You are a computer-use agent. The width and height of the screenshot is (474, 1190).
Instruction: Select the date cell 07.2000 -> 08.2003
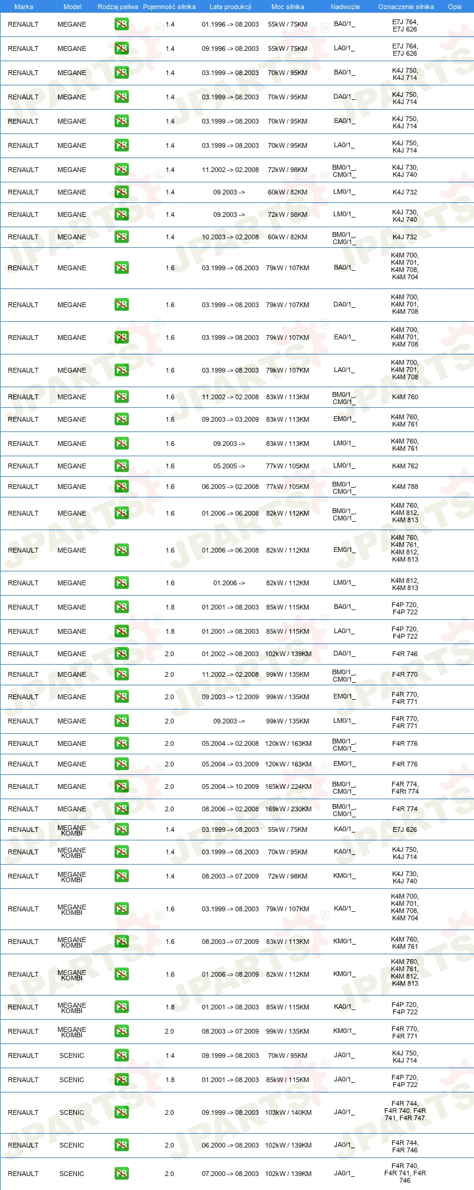tap(230, 1174)
